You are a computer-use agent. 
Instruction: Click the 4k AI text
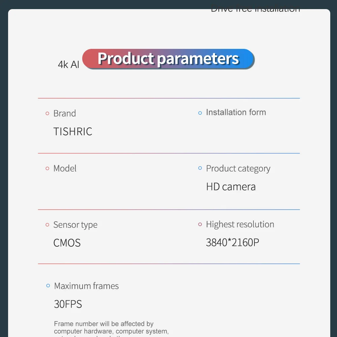pos(68,65)
